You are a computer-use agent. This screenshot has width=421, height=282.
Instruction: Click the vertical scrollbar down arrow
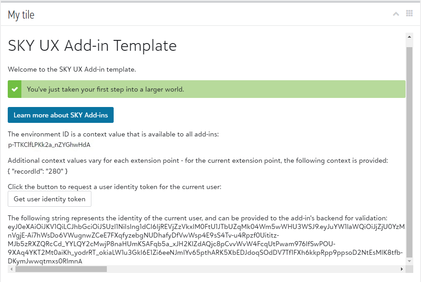[x=409, y=261]
